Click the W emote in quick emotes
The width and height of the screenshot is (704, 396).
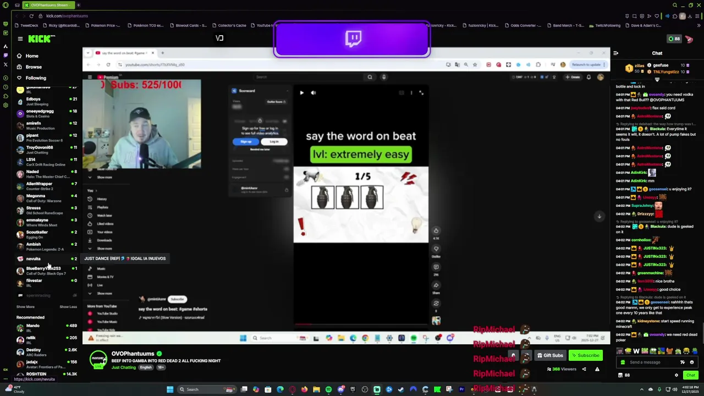tap(636, 351)
